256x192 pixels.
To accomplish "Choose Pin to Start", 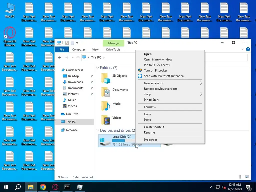I will tap(170, 100).
